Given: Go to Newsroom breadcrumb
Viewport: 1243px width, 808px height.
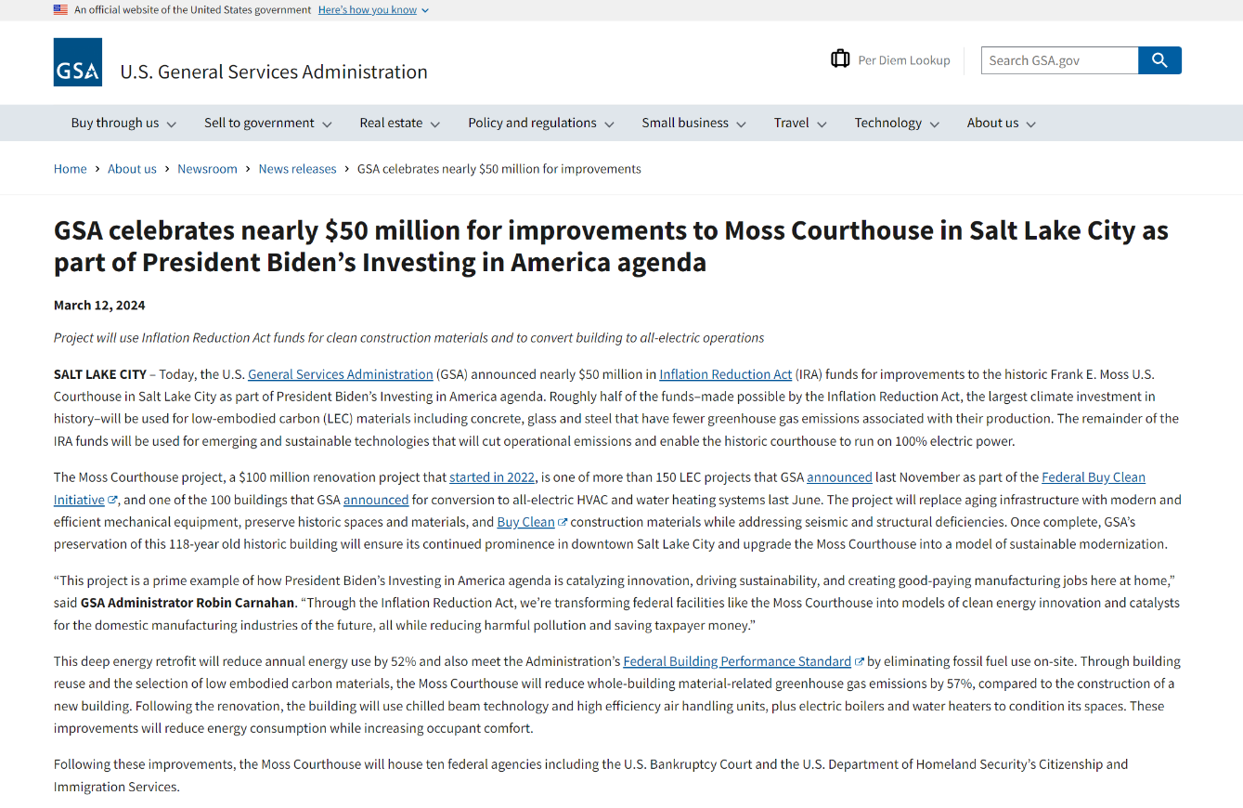Looking at the screenshot, I should coord(207,169).
